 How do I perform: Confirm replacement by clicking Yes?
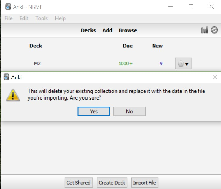94,111
